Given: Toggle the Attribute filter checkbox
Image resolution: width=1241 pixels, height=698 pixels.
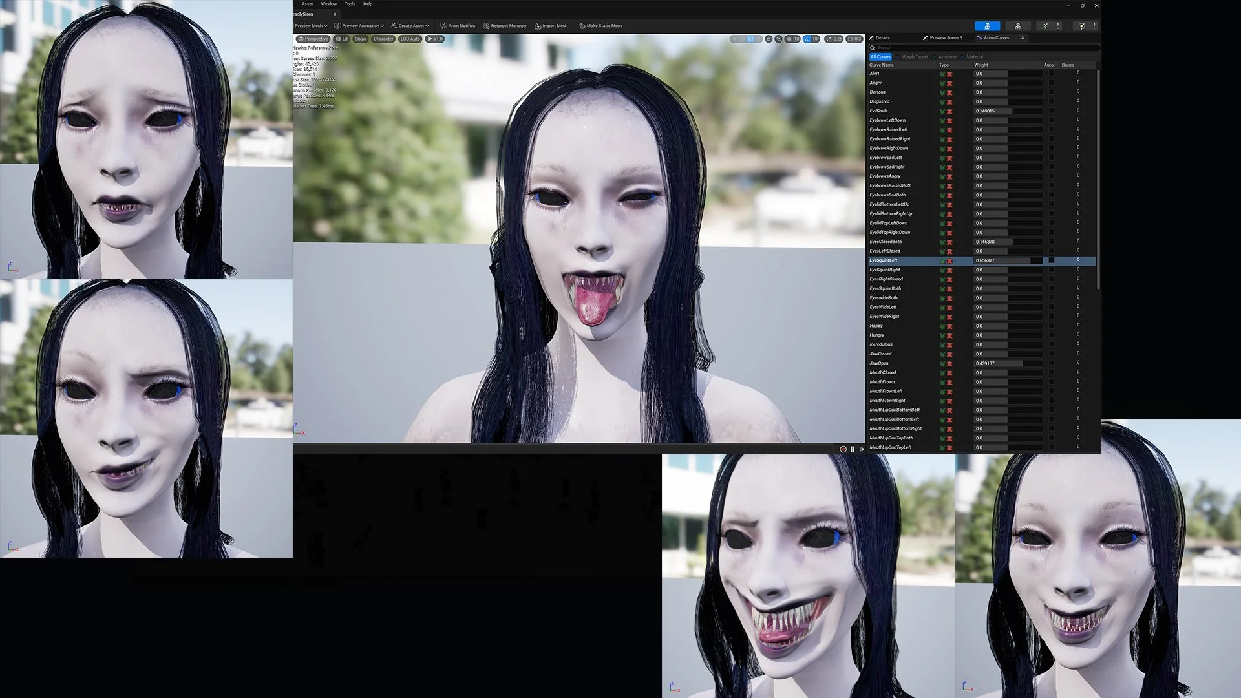Looking at the screenshot, I should pos(934,57).
